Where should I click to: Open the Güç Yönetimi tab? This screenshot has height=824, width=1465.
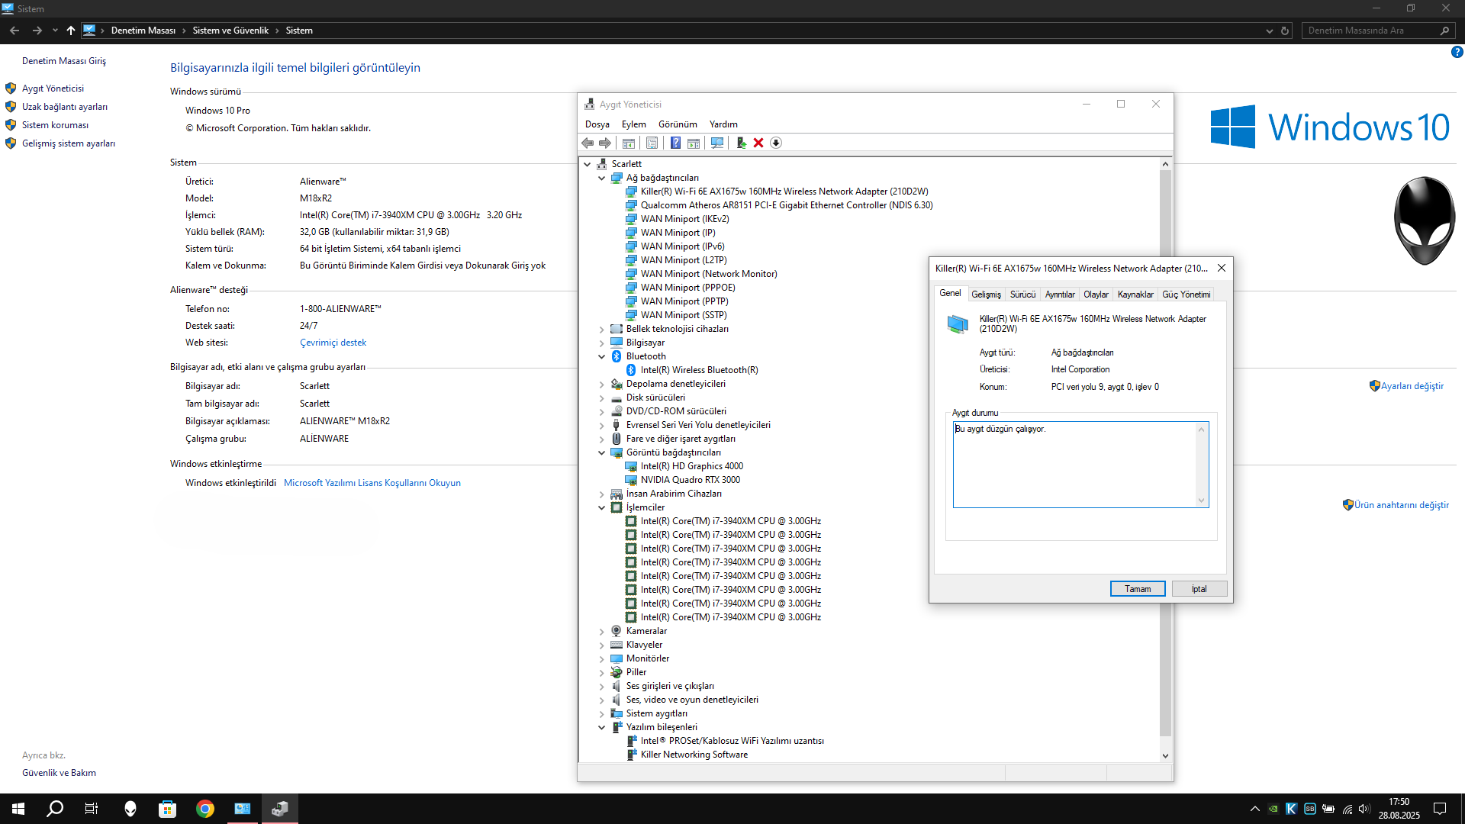click(1186, 295)
